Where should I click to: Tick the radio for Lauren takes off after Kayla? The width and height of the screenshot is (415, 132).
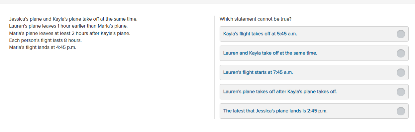pyautogui.click(x=401, y=92)
